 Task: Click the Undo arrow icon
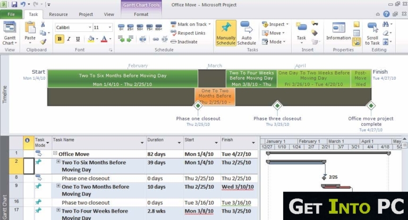pos(23,4)
